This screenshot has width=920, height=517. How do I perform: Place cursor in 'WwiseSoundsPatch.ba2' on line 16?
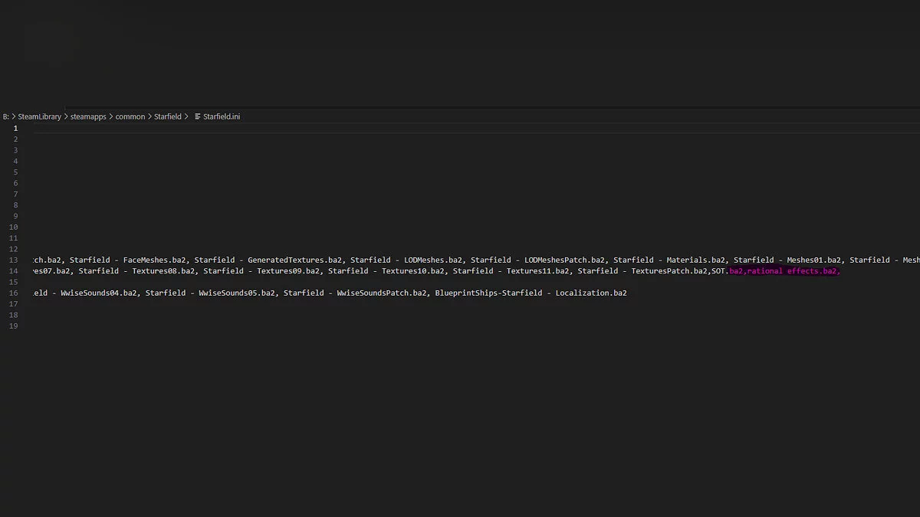point(383,293)
